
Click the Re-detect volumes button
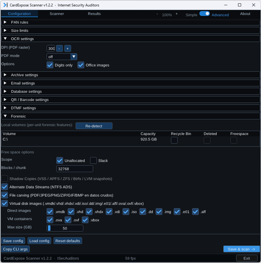tap(94, 126)
